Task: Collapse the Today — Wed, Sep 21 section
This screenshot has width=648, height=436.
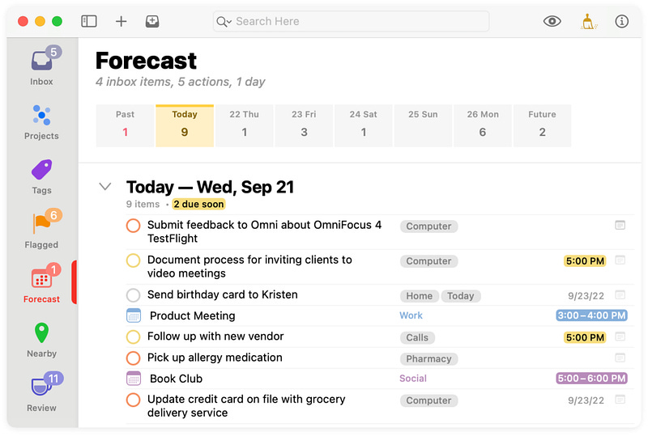Action: click(105, 187)
